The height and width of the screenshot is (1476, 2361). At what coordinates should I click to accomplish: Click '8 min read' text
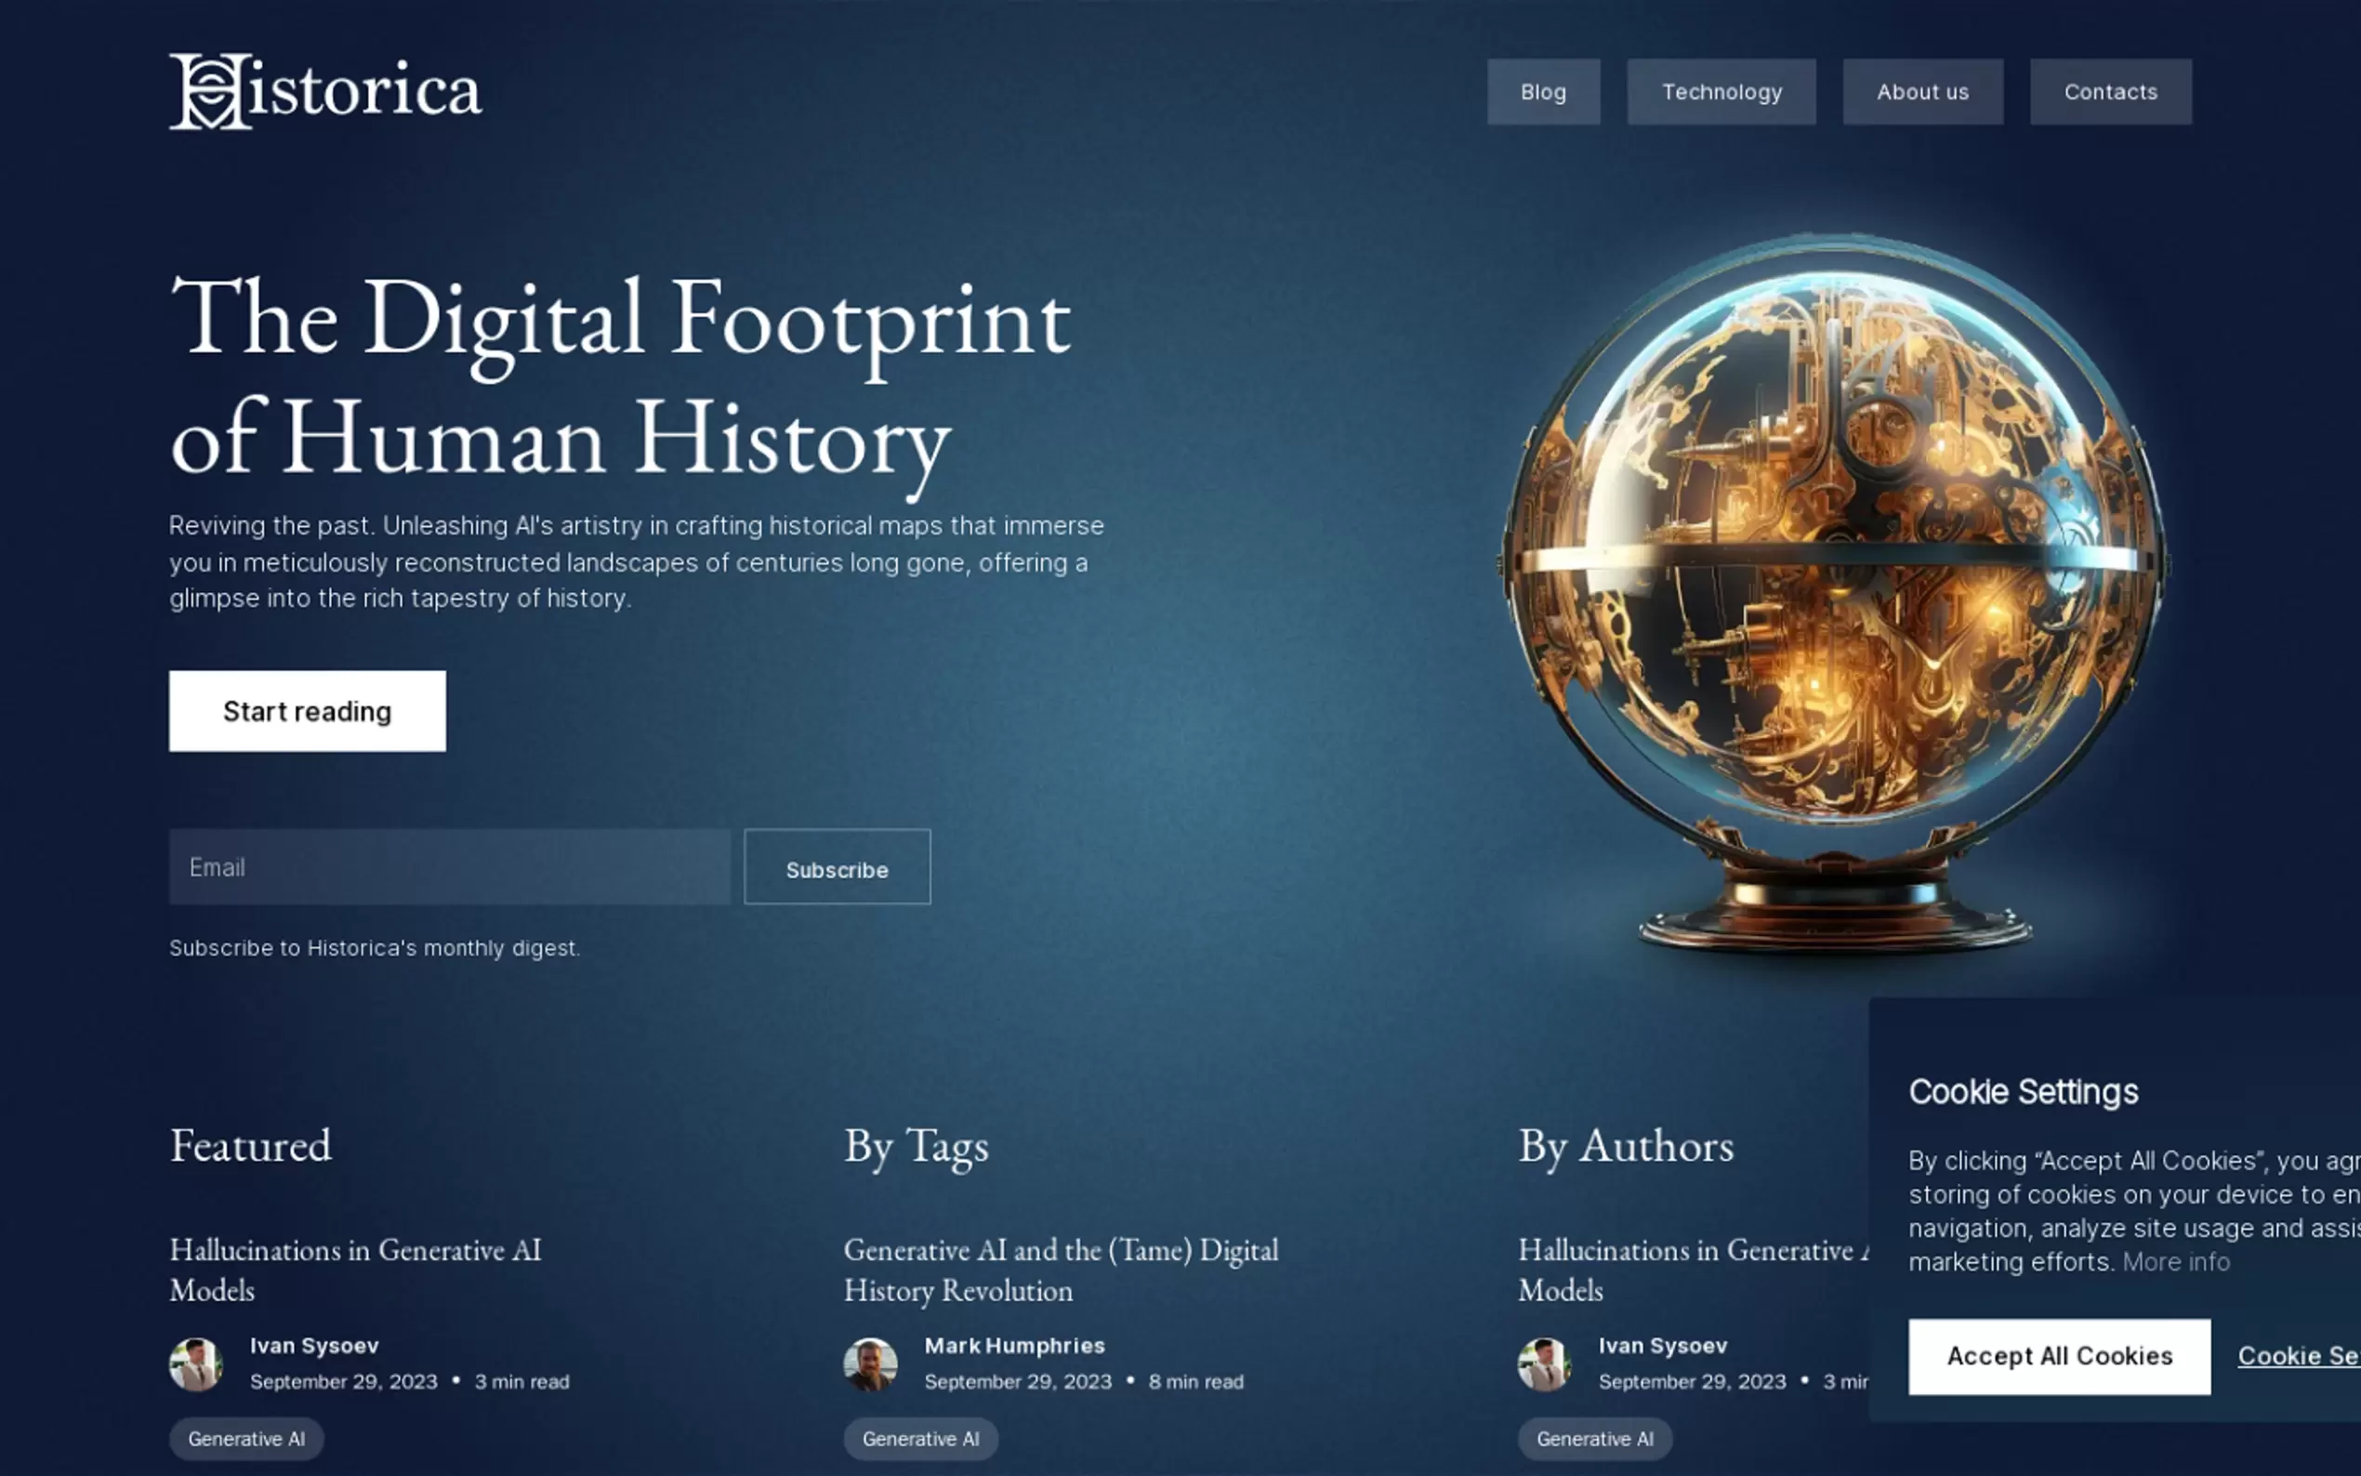(x=1195, y=1381)
